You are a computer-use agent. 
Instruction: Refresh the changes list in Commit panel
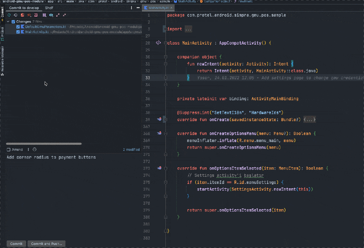click(9, 15)
